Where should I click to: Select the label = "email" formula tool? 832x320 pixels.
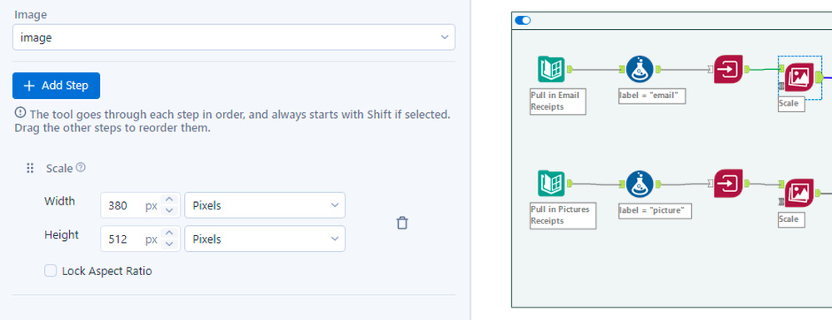pos(640,69)
